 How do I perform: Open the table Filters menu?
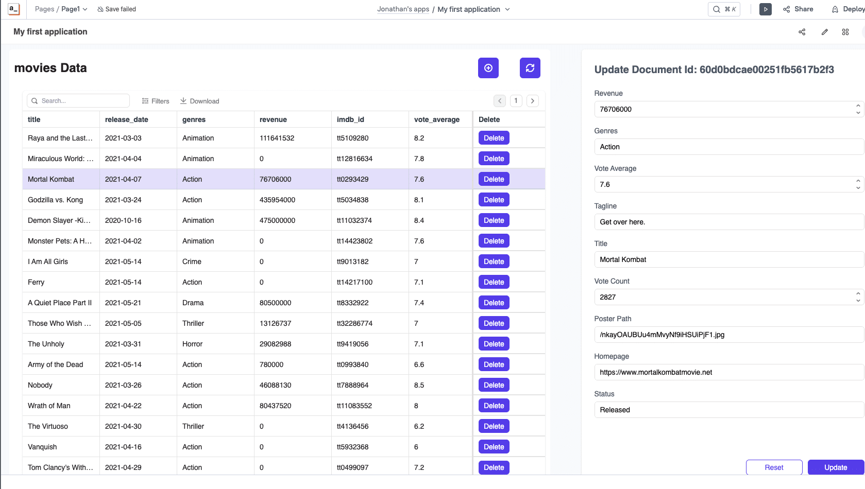[x=156, y=101]
